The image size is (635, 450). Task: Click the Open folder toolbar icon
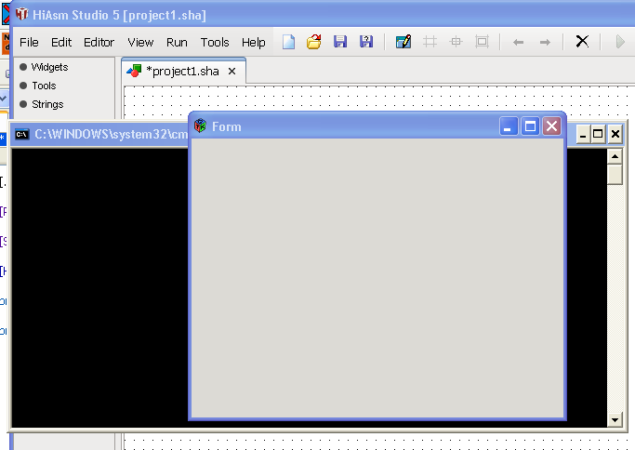click(x=314, y=42)
